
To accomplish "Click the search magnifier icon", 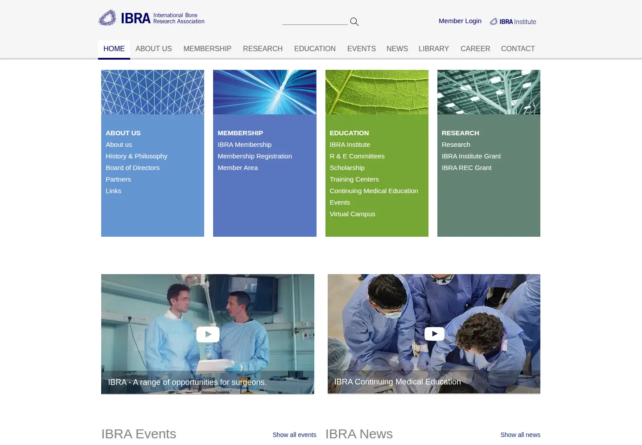I will click(x=354, y=21).
